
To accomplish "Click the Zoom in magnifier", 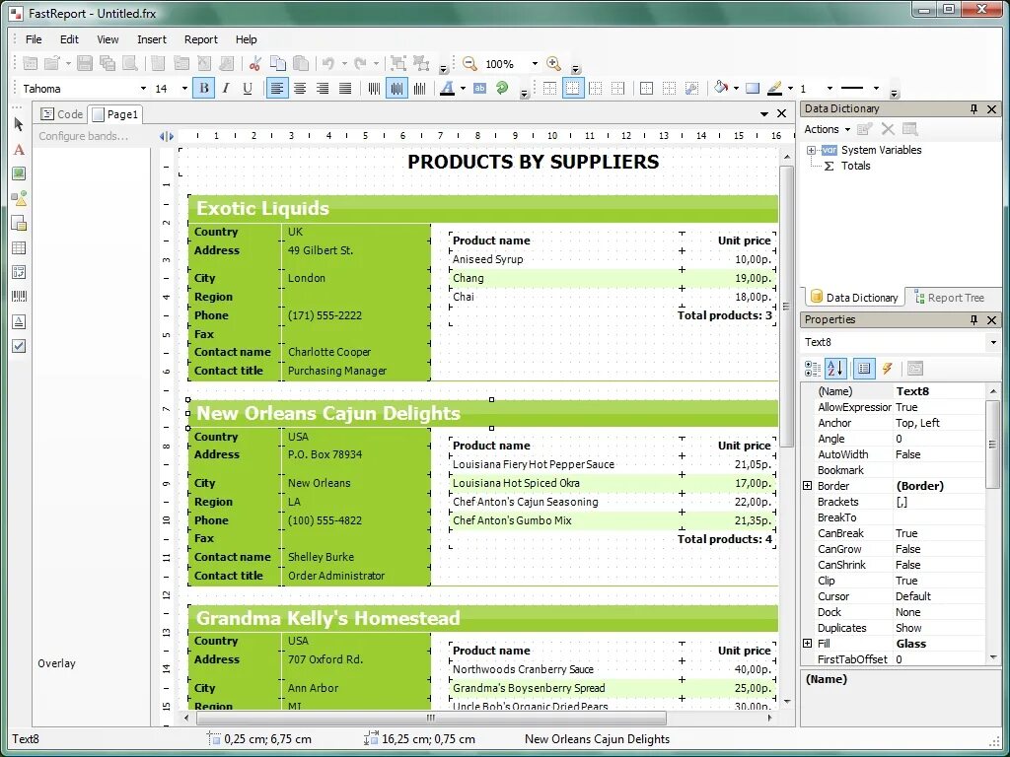I will pos(553,63).
